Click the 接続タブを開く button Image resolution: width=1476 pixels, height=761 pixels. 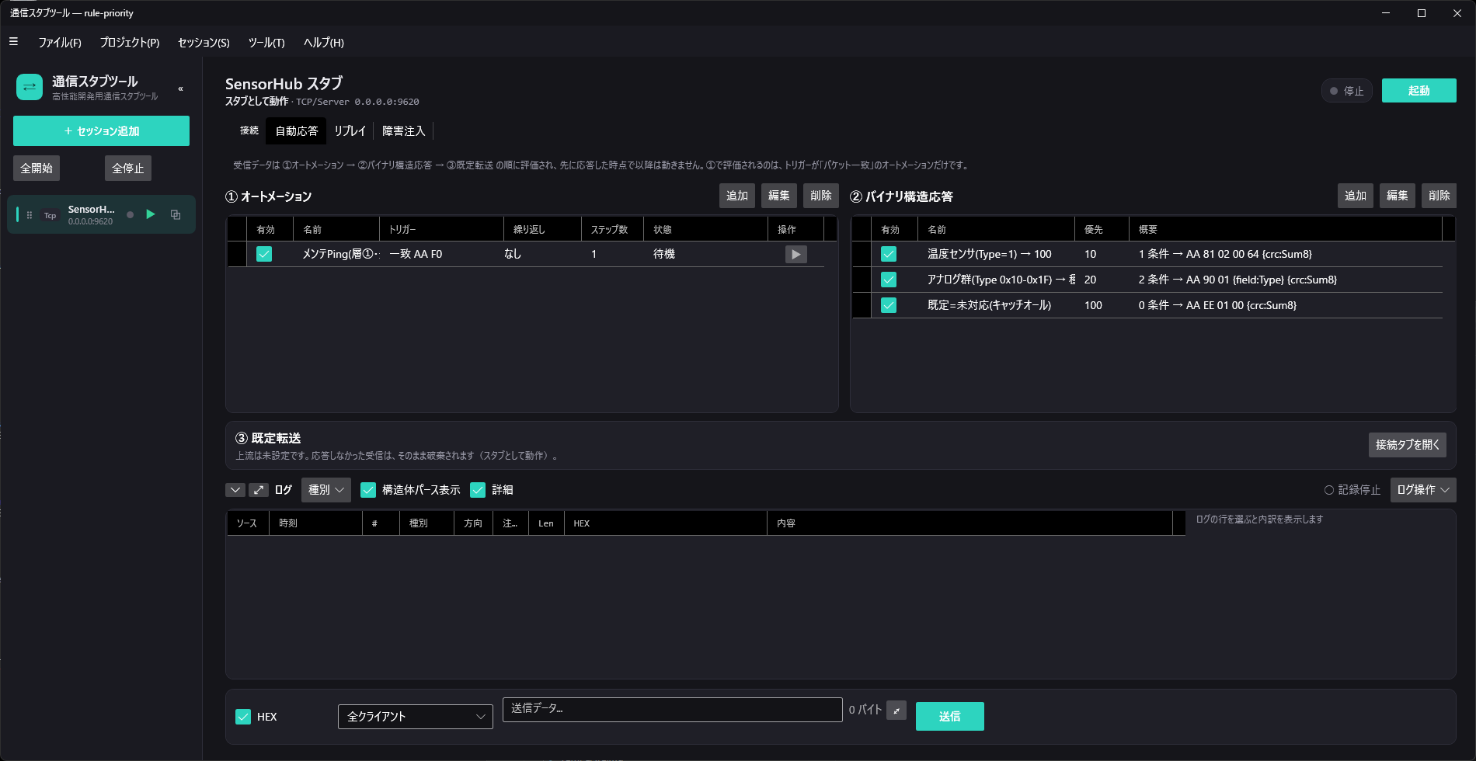(1408, 445)
